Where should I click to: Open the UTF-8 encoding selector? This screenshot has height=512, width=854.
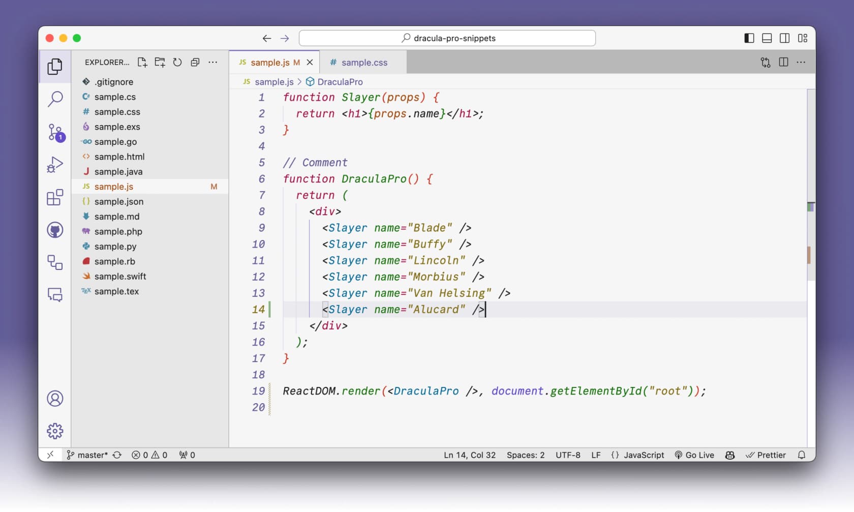(x=568, y=455)
